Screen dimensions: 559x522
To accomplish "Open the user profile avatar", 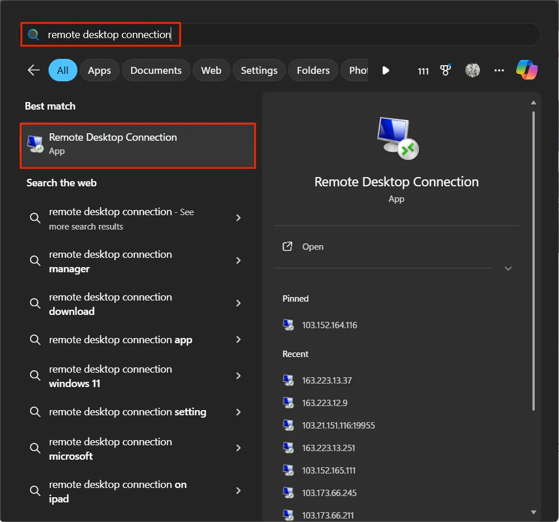I will tap(472, 70).
